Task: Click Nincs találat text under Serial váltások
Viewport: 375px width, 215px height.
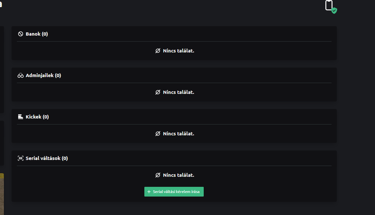Action: [178, 175]
